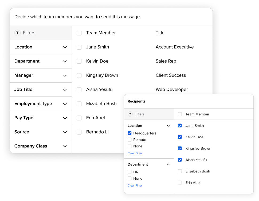259x201 pixels.
Task: Open the Source filter section
Action: click(65, 132)
